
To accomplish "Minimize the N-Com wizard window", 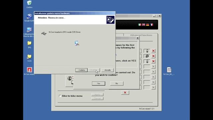I will coord(154,16).
